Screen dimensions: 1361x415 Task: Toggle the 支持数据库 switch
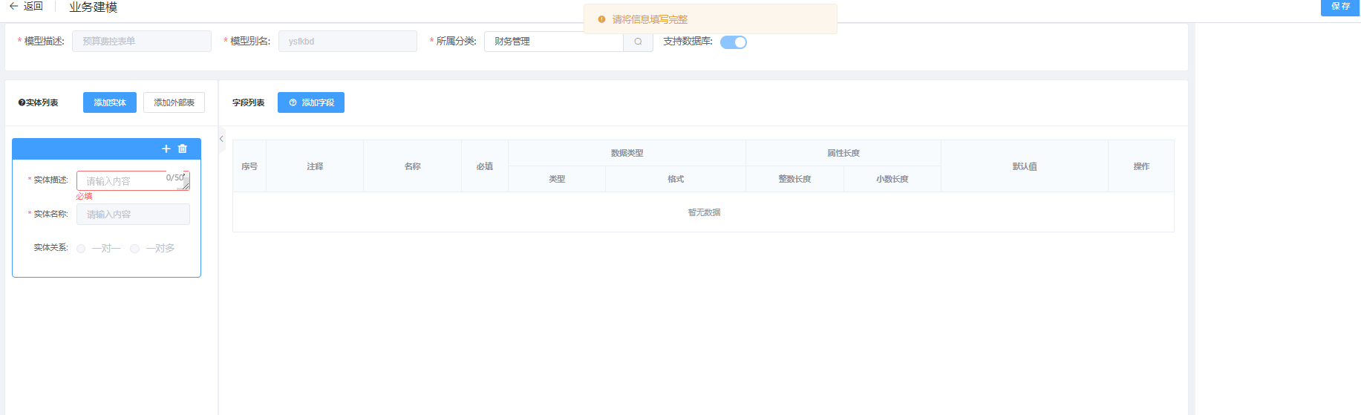[734, 42]
